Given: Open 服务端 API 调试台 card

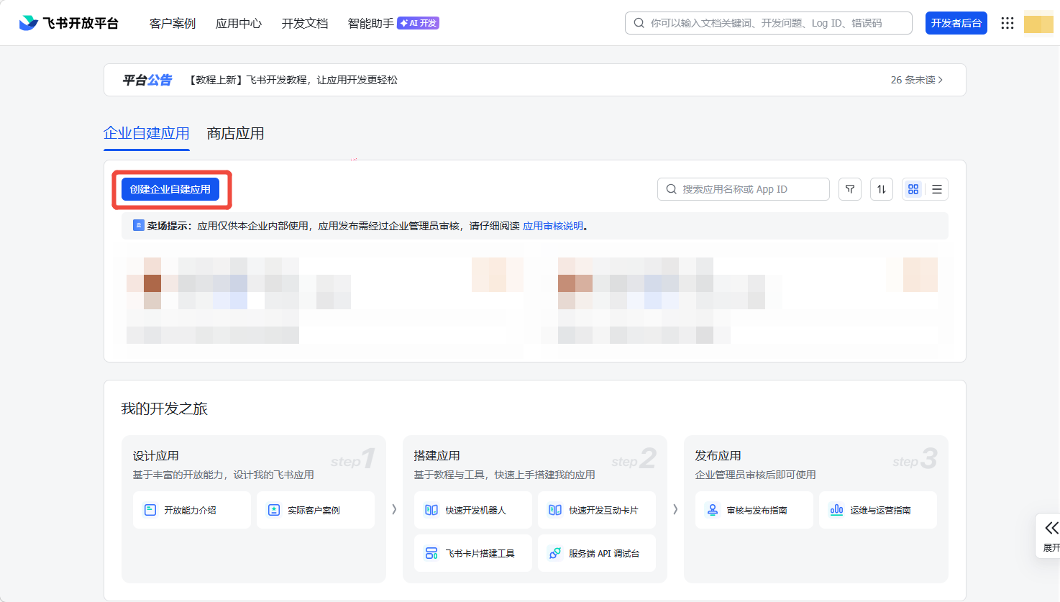Looking at the screenshot, I should pyautogui.click(x=596, y=553).
